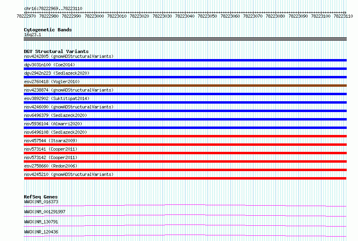Image resolution: width=358 pixels, height=241 pixels.
Task: Click esv2760418 (Vogler2010) label
Action: tap(52, 82)
